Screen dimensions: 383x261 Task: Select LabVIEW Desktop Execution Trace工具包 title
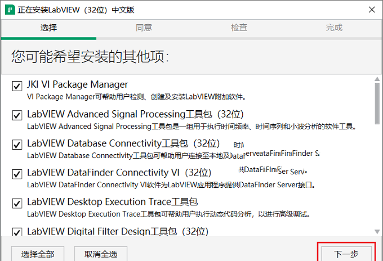[112, 202]
